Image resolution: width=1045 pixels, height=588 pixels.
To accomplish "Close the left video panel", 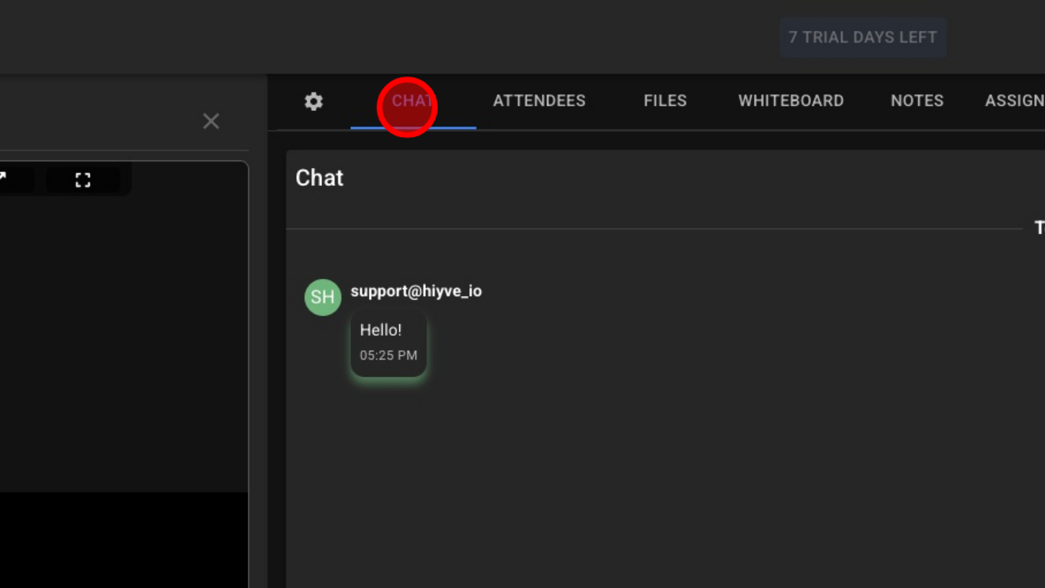I will click(210, 121).
